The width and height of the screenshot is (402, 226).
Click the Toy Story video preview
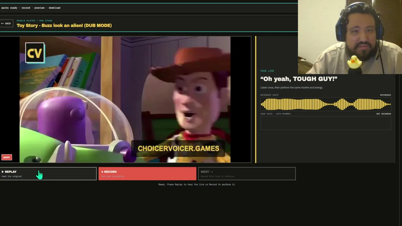pyautogui.click(x=125, y=100)
